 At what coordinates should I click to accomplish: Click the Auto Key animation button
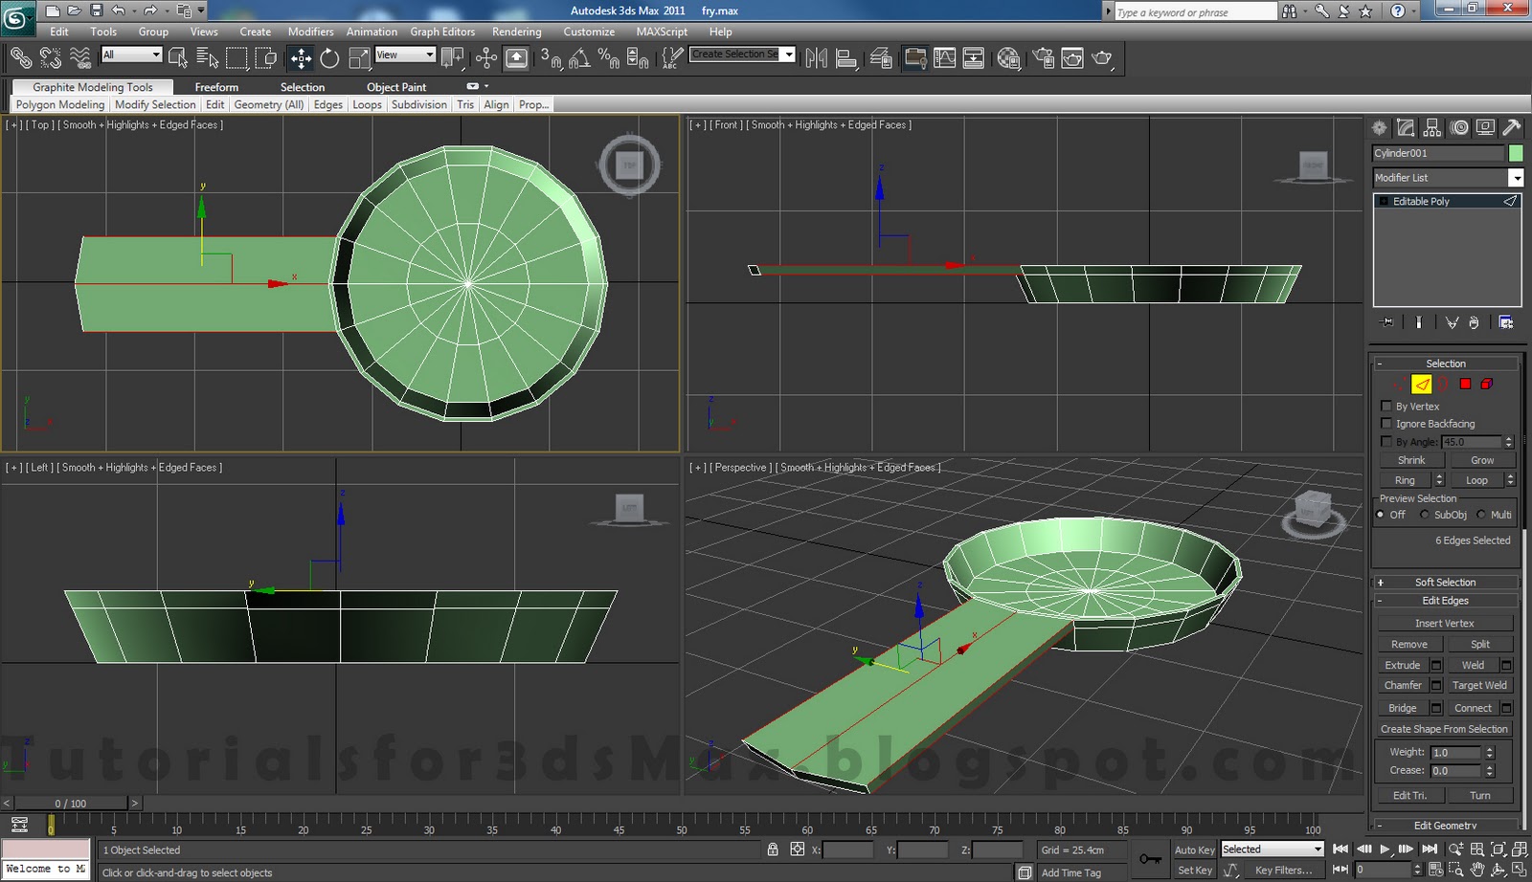[x=1194, y=849]
